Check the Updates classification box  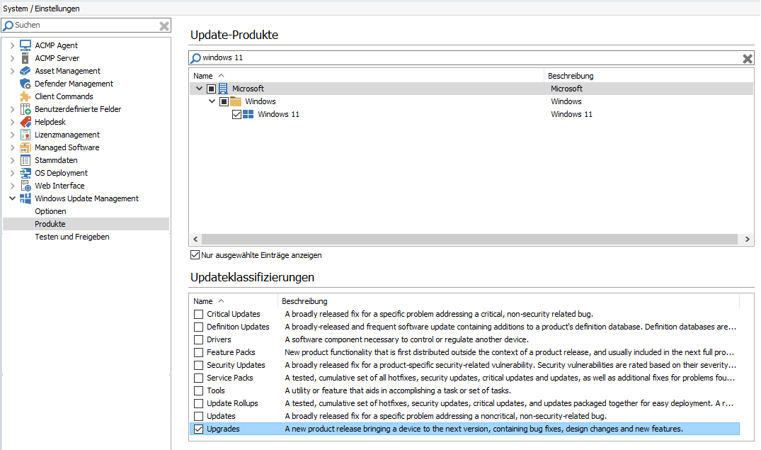tap(198, 416)
